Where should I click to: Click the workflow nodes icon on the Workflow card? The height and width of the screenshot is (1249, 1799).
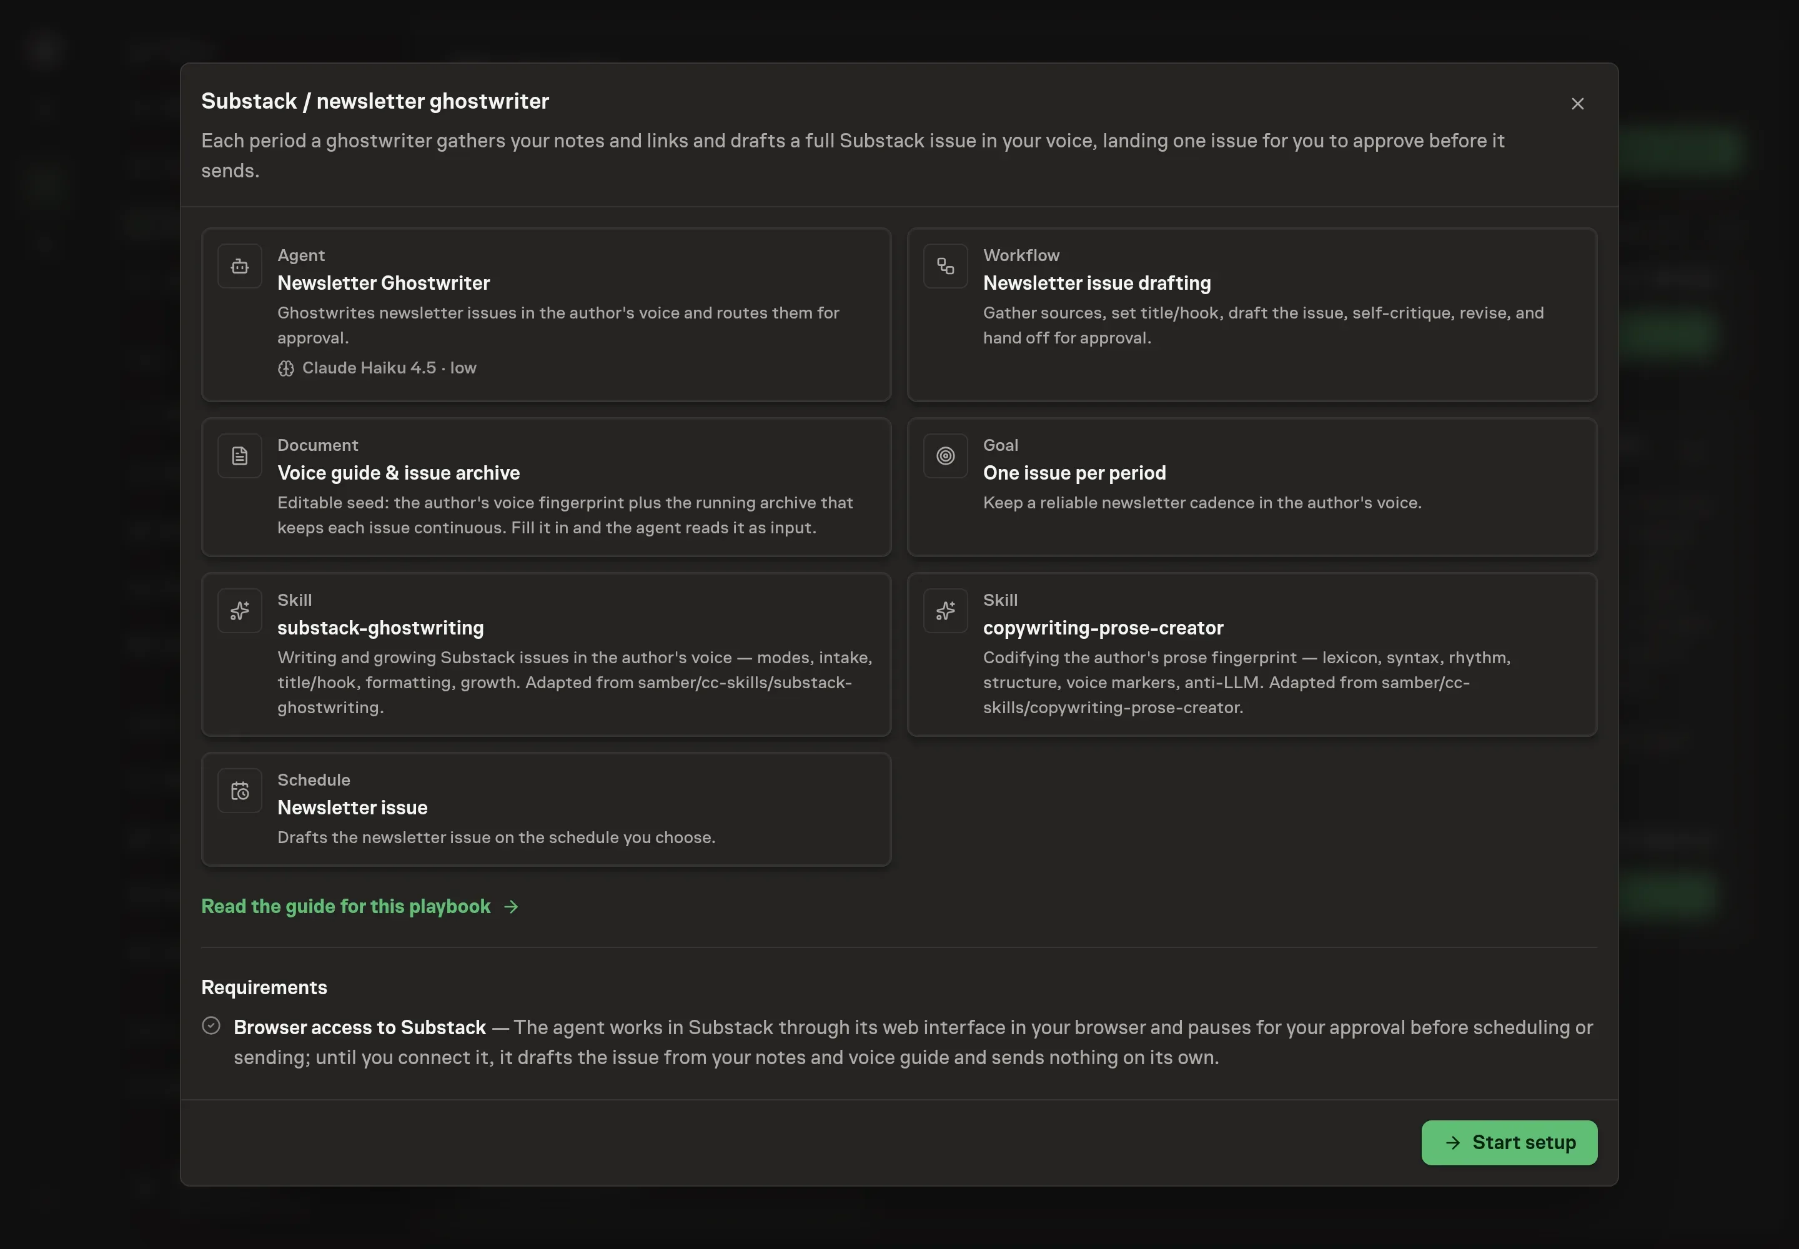click(x=946, y=266)
